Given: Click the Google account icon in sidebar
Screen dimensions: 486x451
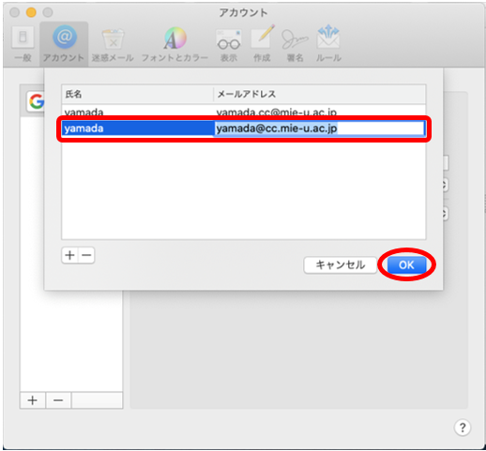Looking at the screenshot, I should (x=37, y=101).
